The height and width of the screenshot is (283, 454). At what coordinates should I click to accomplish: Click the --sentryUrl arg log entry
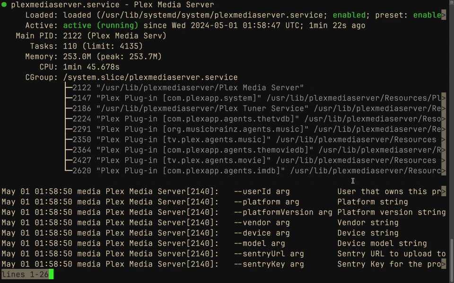click(269, 254)
